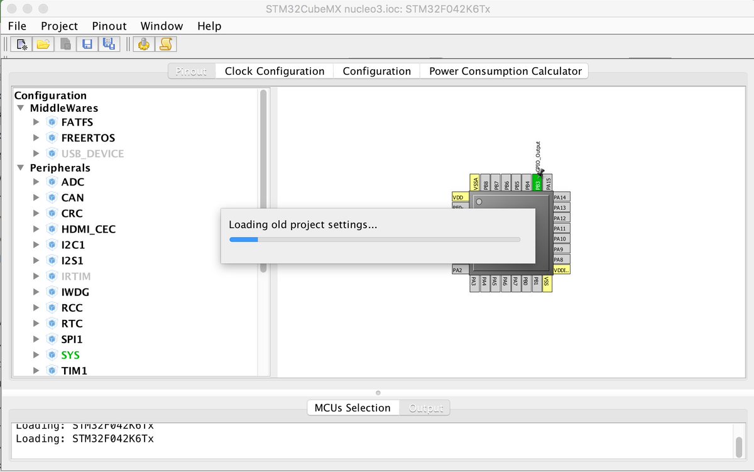
Task: Open the Window menu
Action: [161, 26]
